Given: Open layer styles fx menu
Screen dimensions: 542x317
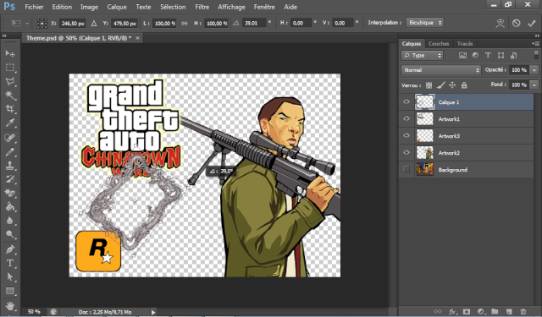Looking at the screenshot, I should (452, 311).
